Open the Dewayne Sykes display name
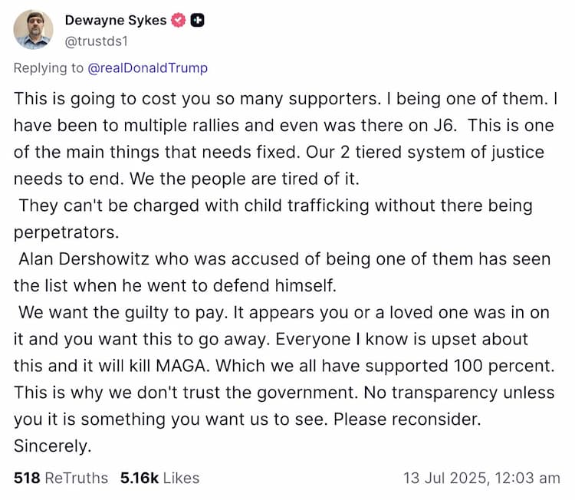 [x=115, y=21]
